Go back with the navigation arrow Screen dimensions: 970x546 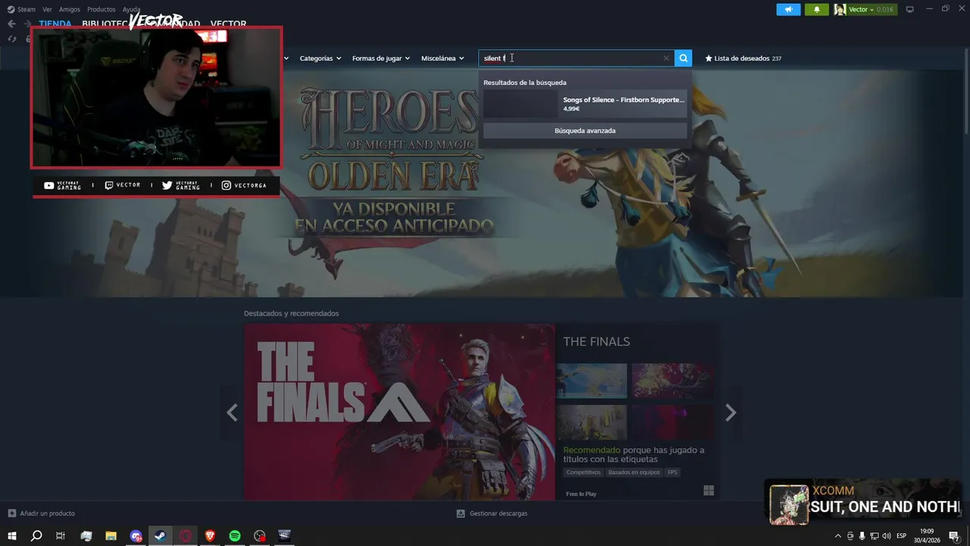[x=11, y=24]
